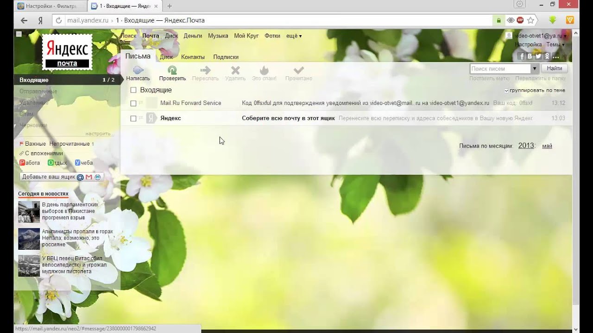Select the Работа red label
593x333 pixels.
[29, 163]
